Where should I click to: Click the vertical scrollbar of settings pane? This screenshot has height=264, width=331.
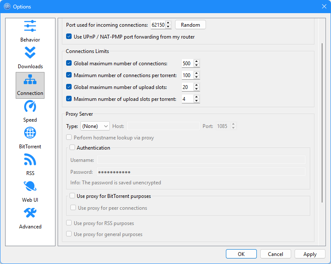(322, 123)
